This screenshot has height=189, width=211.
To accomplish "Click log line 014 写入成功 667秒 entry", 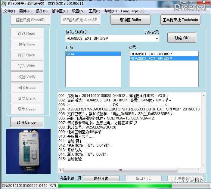I will point(83,154).
